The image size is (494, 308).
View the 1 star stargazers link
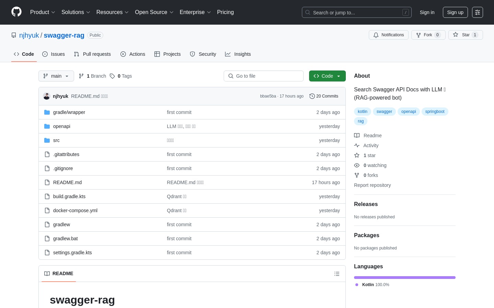click(365, 155)
